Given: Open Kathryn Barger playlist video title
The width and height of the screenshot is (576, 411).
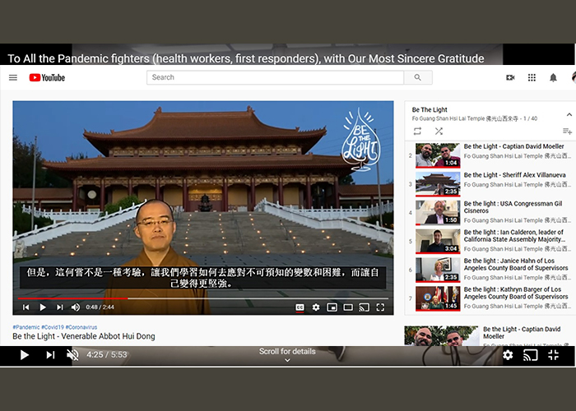Looking at the screenshot, I should pos(516,293).
